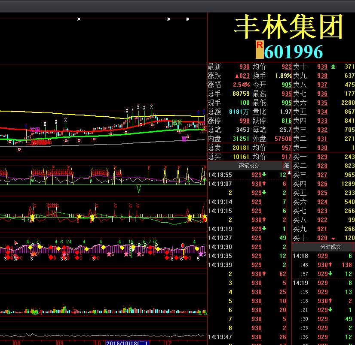355x345 pixels.
Task: Click the 量比 value 1.97
Action: click(286, 112)
